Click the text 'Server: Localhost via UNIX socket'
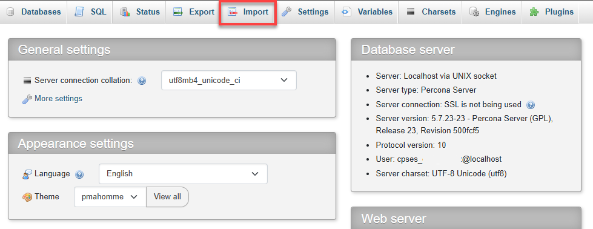This screenshot has height=229, width=593. coord(436,76)
